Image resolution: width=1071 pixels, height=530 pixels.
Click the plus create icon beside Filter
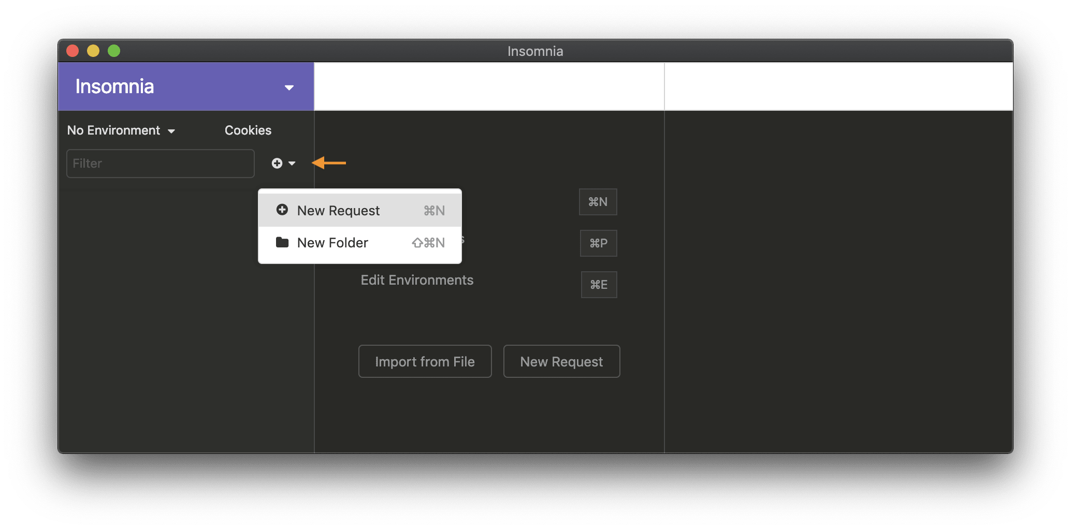click(277, 164)
